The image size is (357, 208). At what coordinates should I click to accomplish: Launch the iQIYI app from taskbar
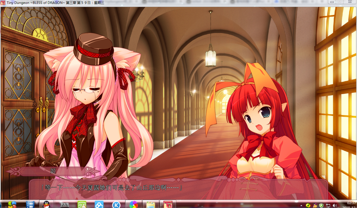[82, 204]
